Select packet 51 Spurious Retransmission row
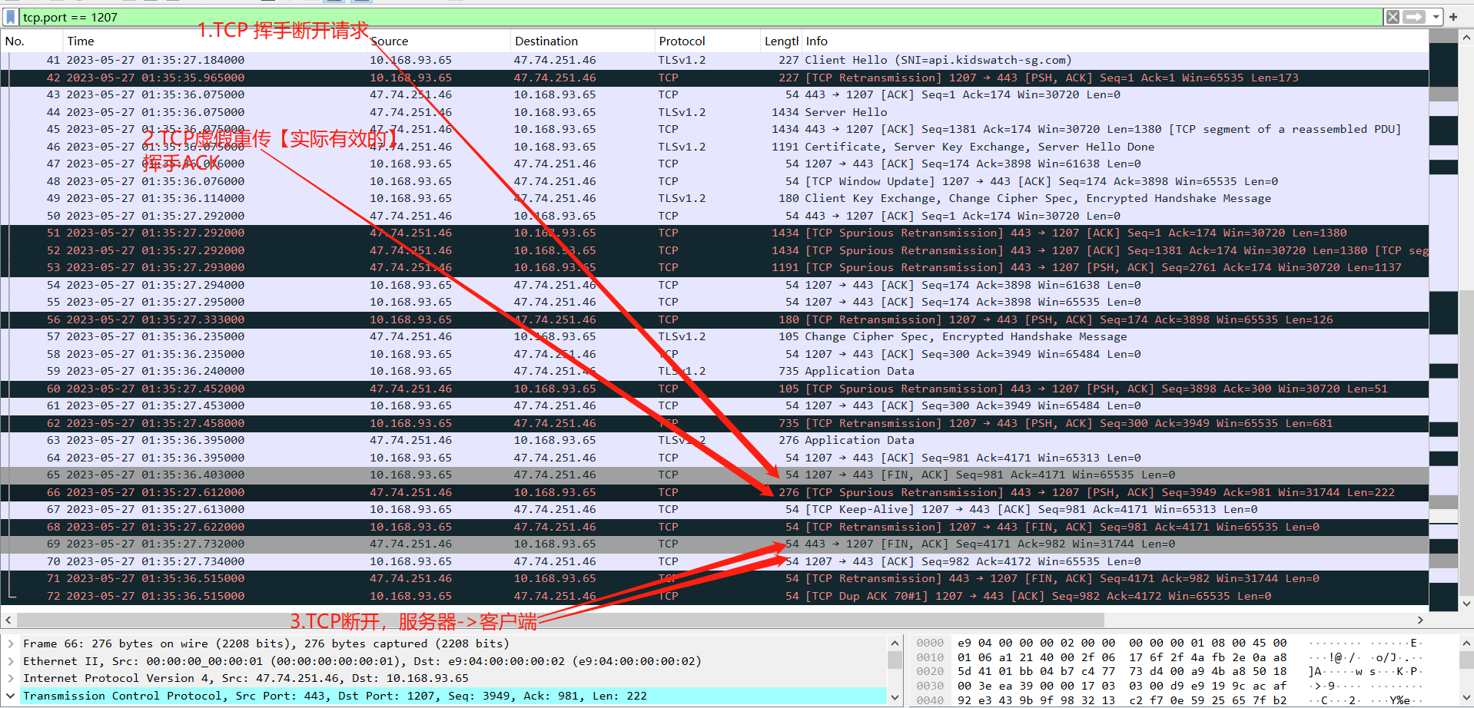This screenshot has width=1474, height=708. pos(715,233)
